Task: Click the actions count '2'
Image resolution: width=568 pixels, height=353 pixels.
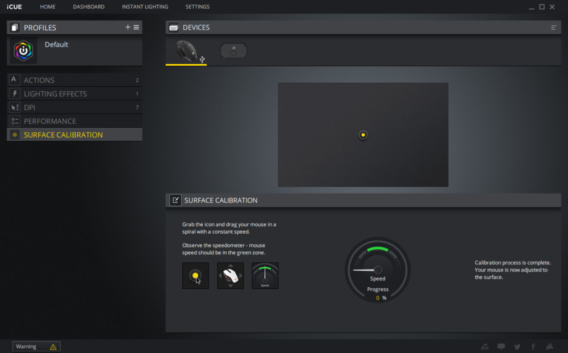Action: tap(137, 80)
